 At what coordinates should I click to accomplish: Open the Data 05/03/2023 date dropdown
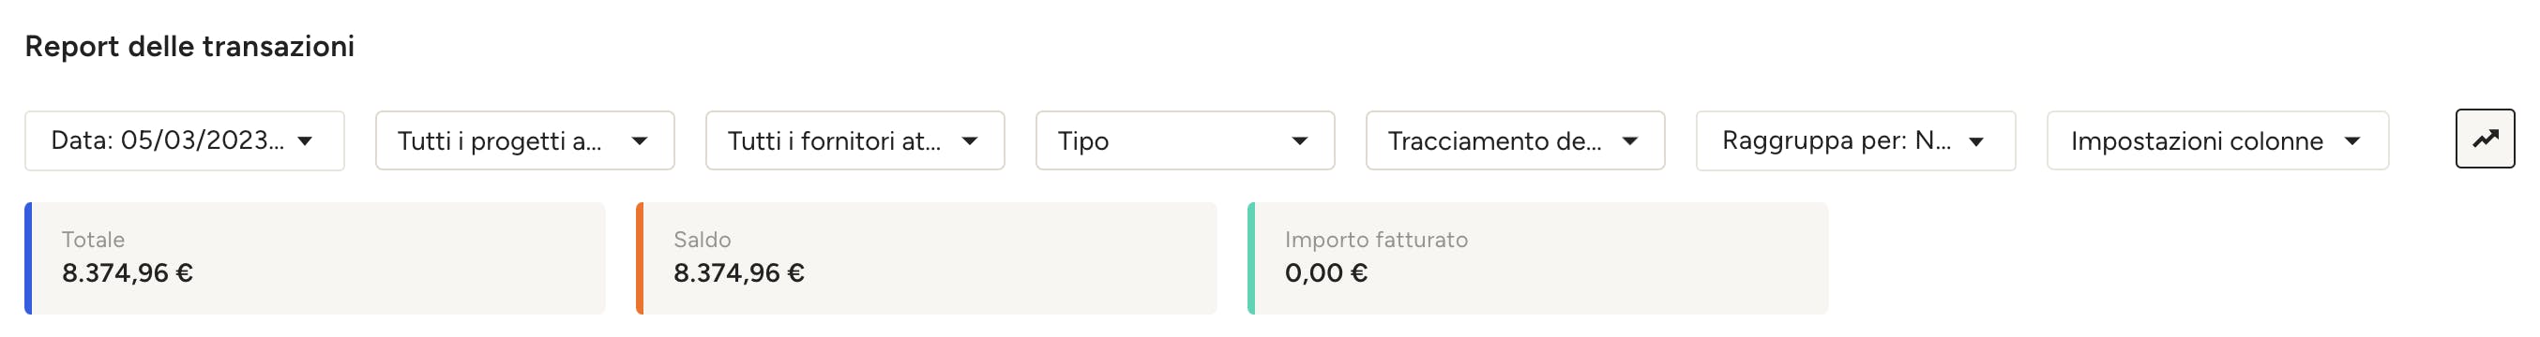point(185,141)
